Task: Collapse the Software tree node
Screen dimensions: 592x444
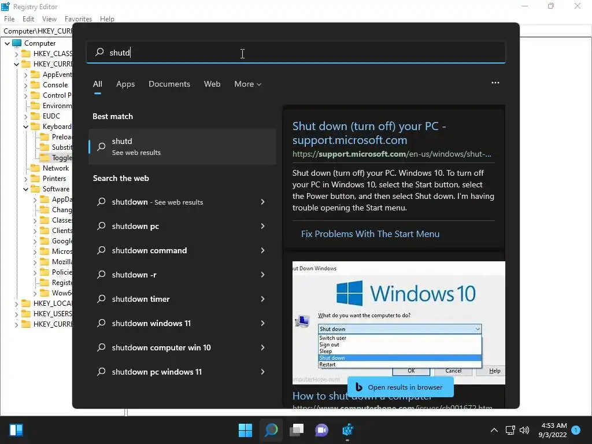Action: click(x=25, y=189)
